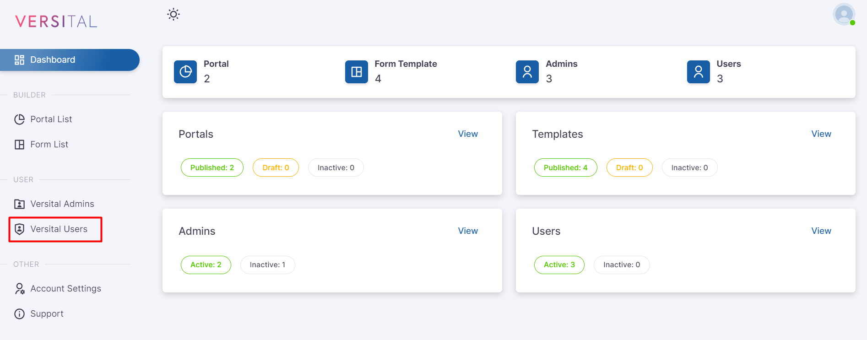This screenshot has width=867, height=340.
Task: Click View link in Portals card
Action: coord(468,134)
